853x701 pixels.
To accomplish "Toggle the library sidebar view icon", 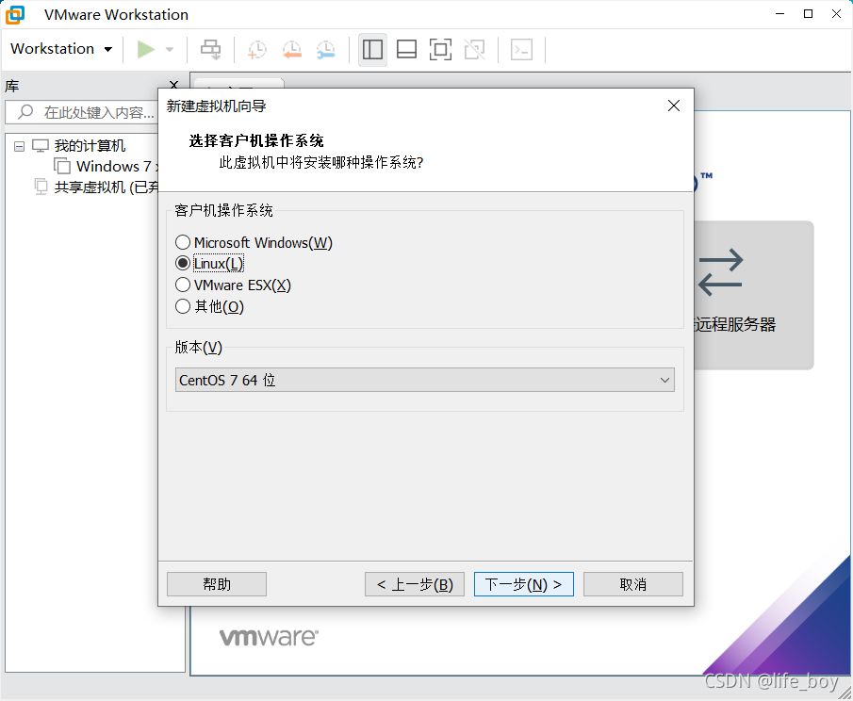I will pos(372,50).
